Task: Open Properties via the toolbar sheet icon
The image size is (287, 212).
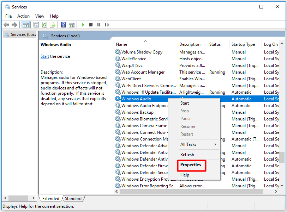Action: 36,25
